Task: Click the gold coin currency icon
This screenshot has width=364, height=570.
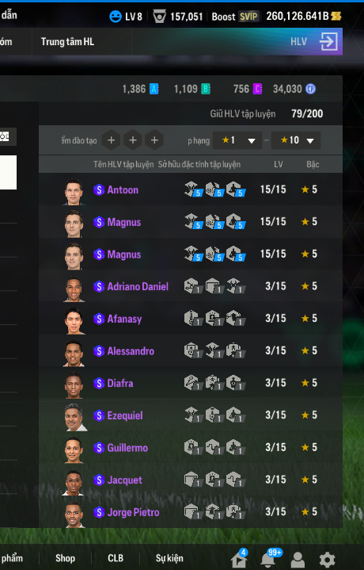Action: point(336,16)
